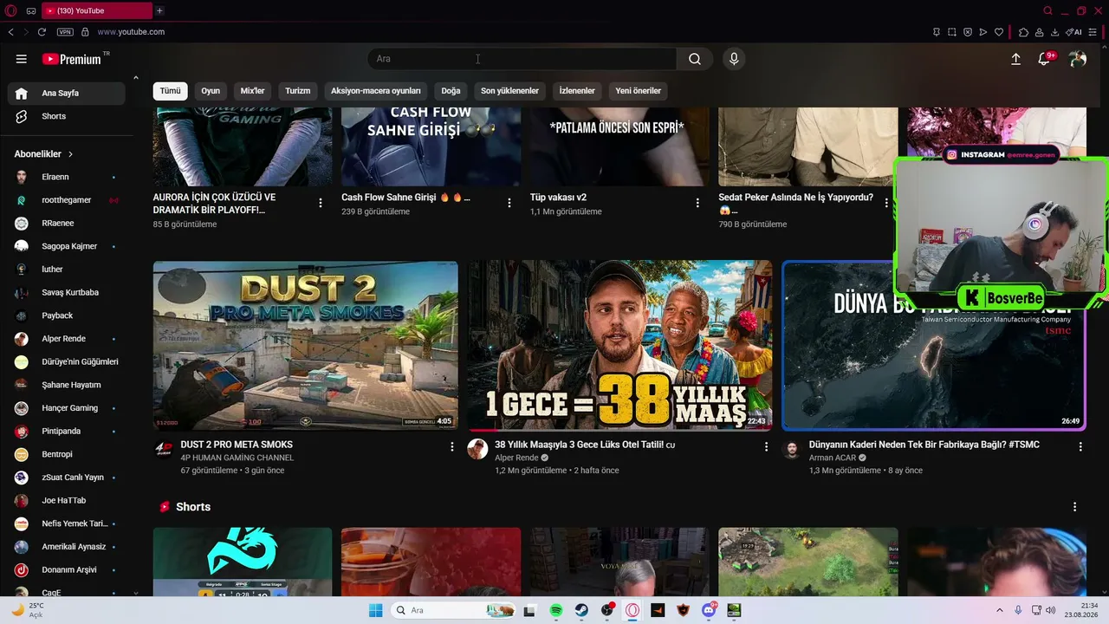The image size is (1109, 624).
Task: Open the TSMC world map video thumbnail
Action: pos(934,346)
